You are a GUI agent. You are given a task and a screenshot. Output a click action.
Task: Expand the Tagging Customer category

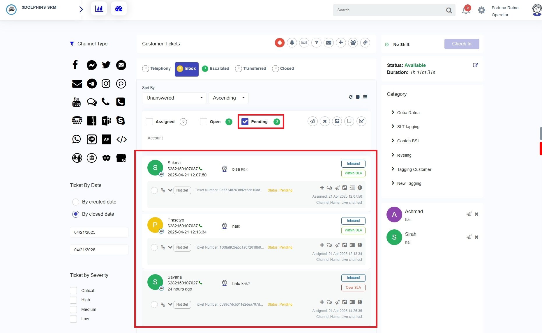(414, 169)
